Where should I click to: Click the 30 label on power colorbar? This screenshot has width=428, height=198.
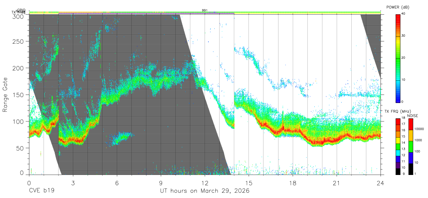404,36
